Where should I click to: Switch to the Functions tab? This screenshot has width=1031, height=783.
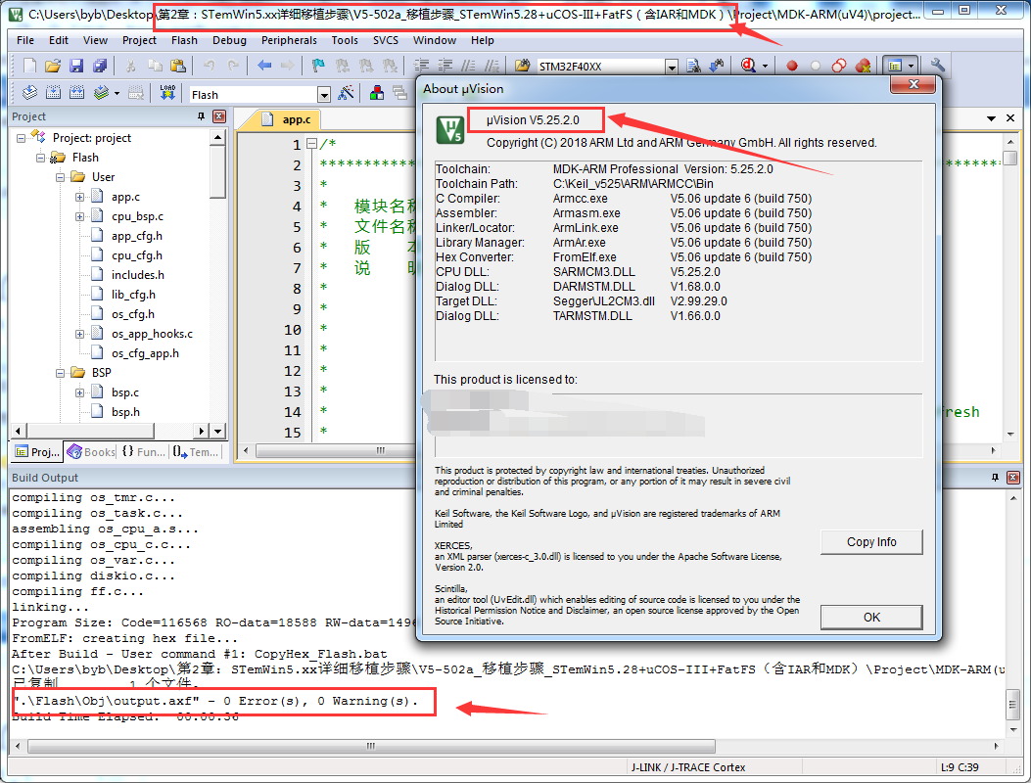(143, 451)
